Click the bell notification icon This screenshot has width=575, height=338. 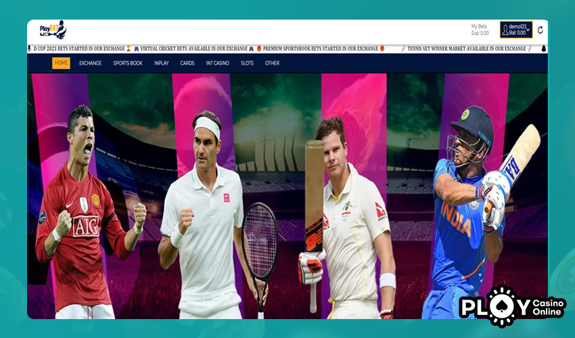pyautogui.click(x=544, y=49)
